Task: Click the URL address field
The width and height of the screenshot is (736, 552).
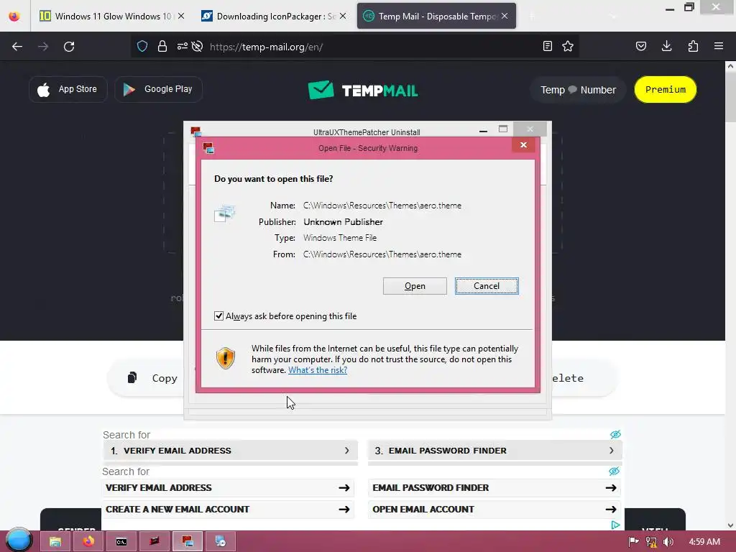Action: coord(371,47)
